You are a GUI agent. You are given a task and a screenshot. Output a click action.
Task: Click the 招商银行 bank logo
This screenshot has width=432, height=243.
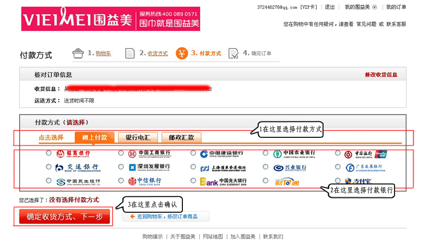click(x=73, y=154)
